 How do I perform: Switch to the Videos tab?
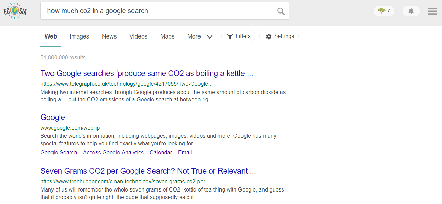click(138, 36)
